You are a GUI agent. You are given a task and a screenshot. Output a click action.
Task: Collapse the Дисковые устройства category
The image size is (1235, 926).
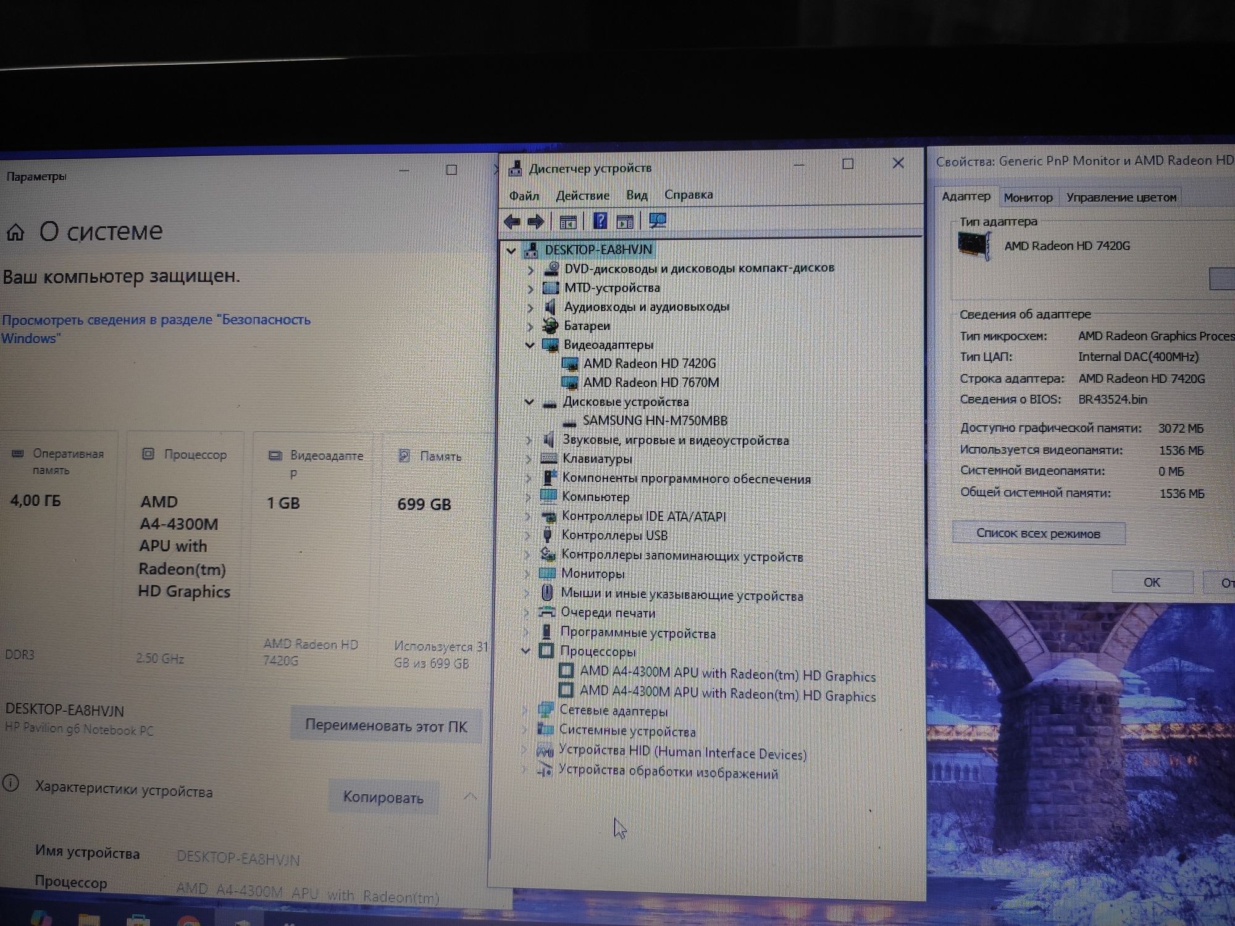[x=529, y=402]
